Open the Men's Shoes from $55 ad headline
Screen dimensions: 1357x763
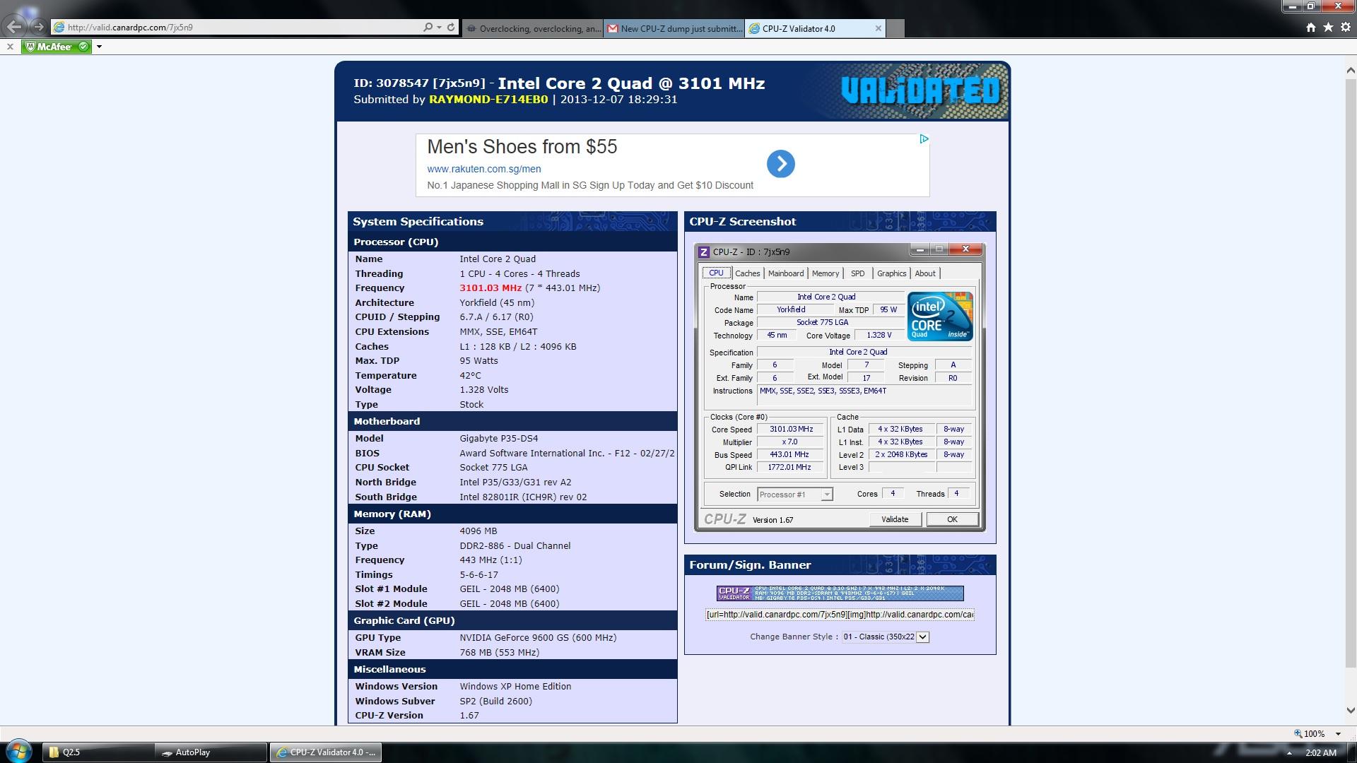coord(522,147)
